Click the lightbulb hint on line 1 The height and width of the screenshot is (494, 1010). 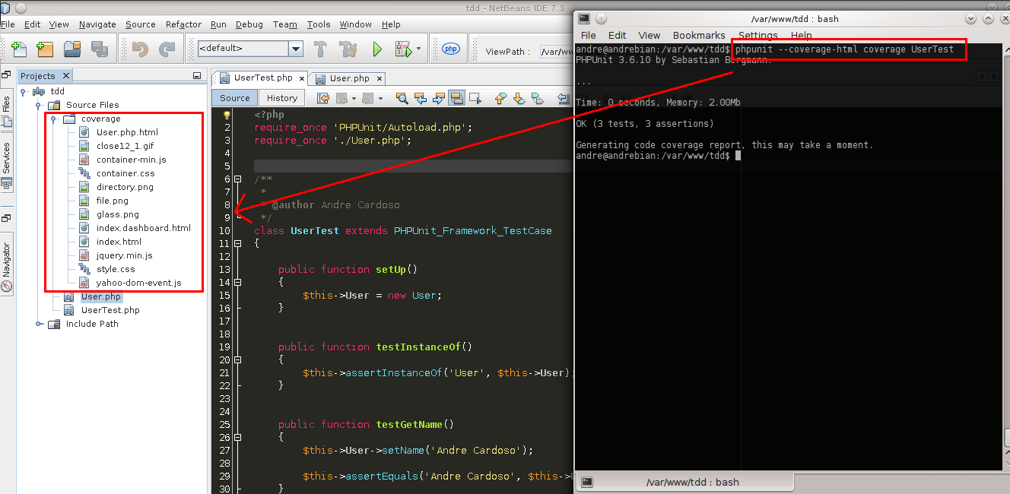point(227,115)
